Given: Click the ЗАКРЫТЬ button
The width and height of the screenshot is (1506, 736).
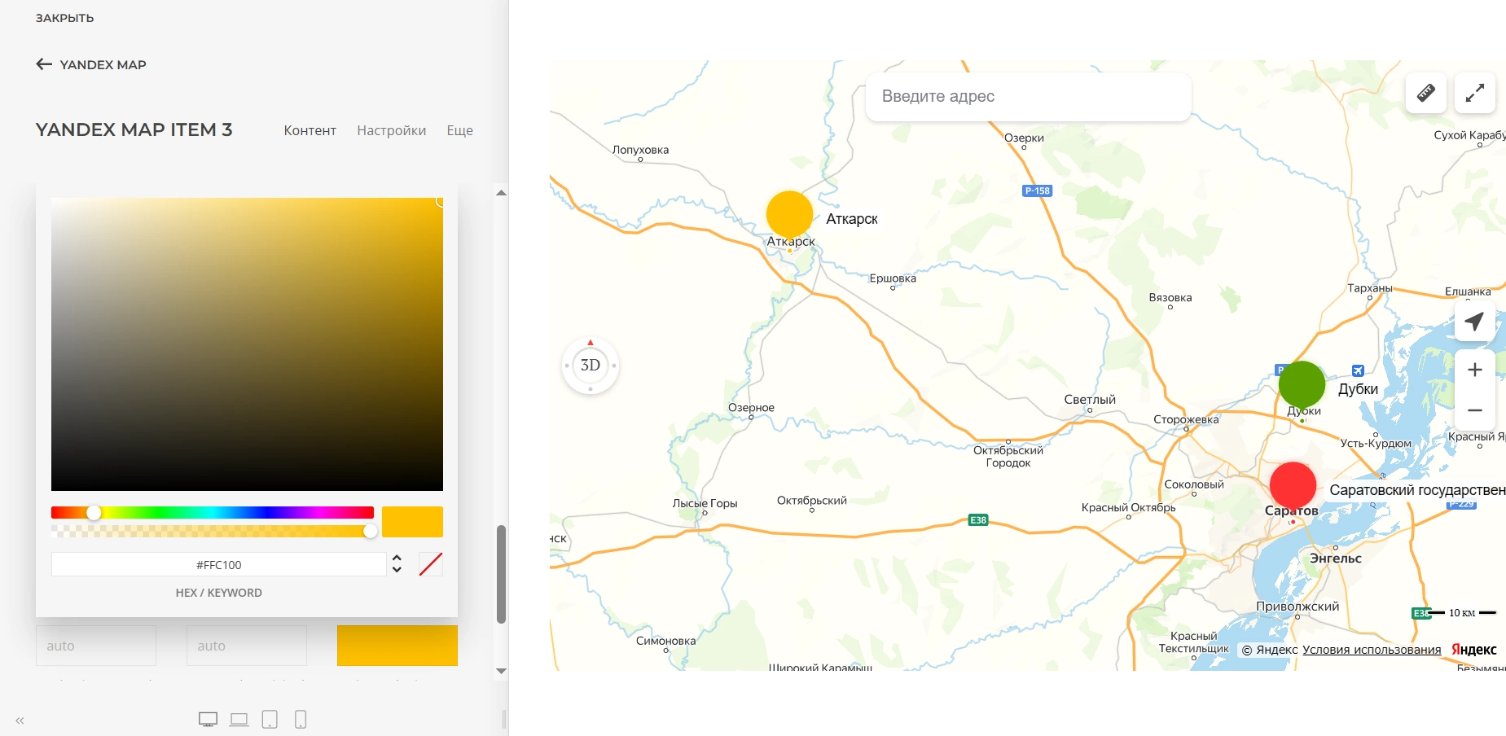Looking at the screenshot, I should point(64,18).
